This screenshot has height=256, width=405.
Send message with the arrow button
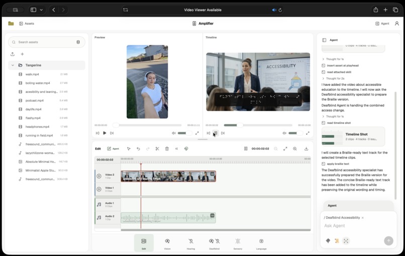pos(389,241)
